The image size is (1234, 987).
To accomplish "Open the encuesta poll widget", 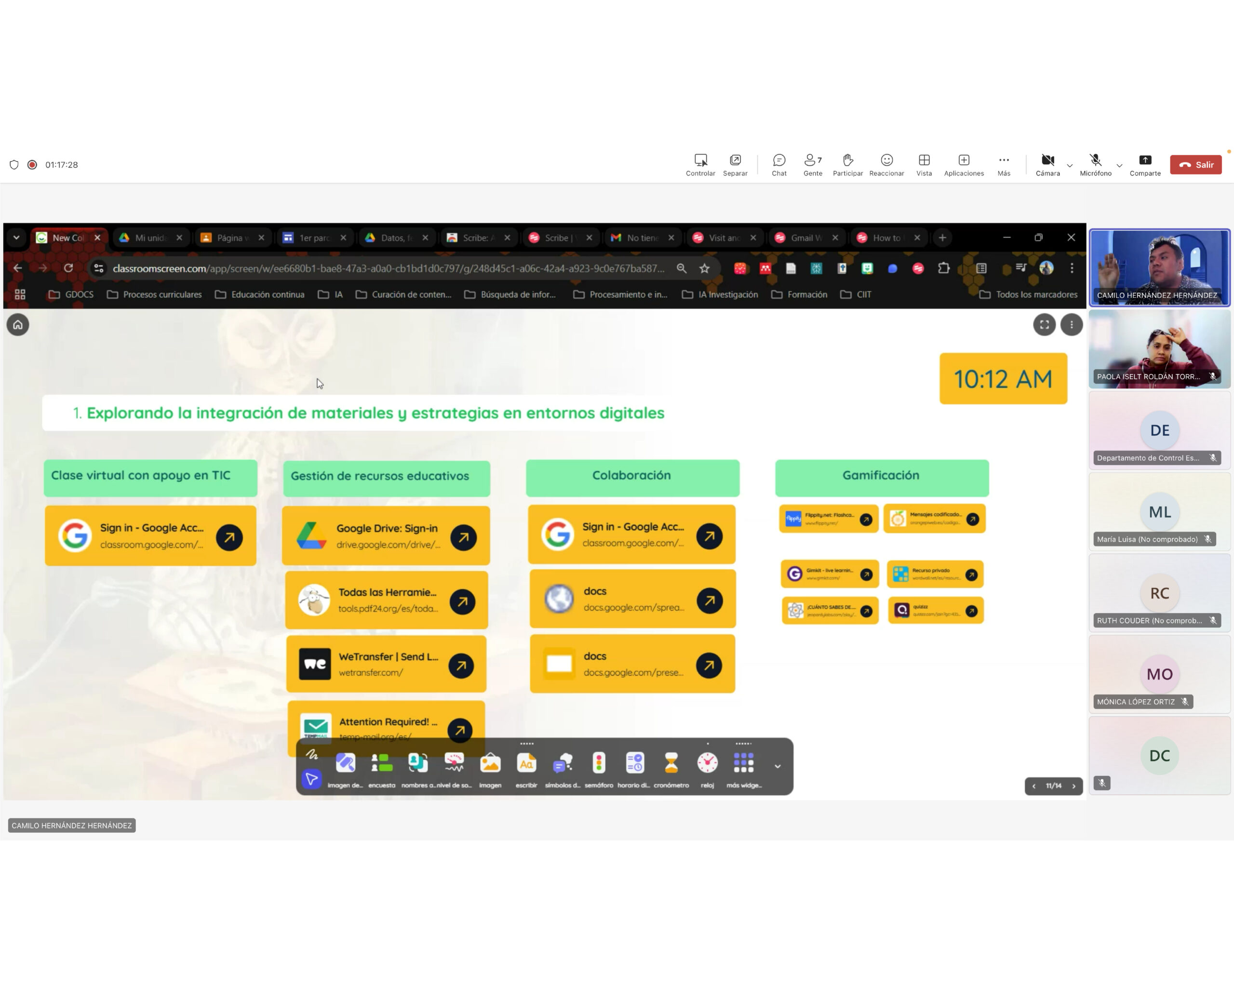I will 382,770.
